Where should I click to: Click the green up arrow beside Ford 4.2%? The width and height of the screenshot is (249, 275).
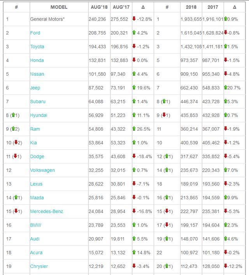[x=134, y=33]
